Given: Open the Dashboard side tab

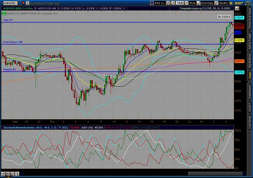Looking at the screenshot, I should click(x=250, y=92).
